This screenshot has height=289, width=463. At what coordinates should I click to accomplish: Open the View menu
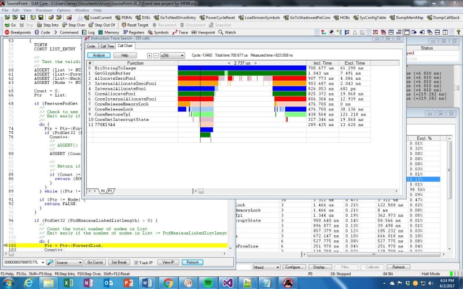[x=27, y=10]
